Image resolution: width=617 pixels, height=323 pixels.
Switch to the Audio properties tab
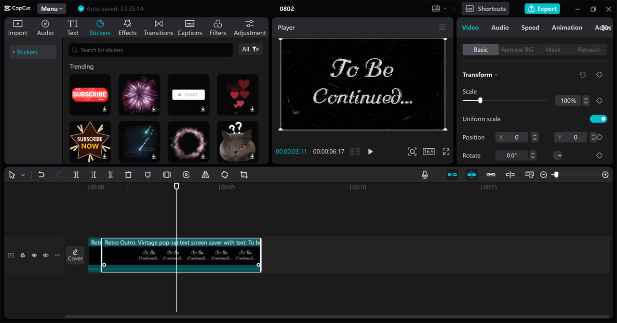[x=500, y=27]
